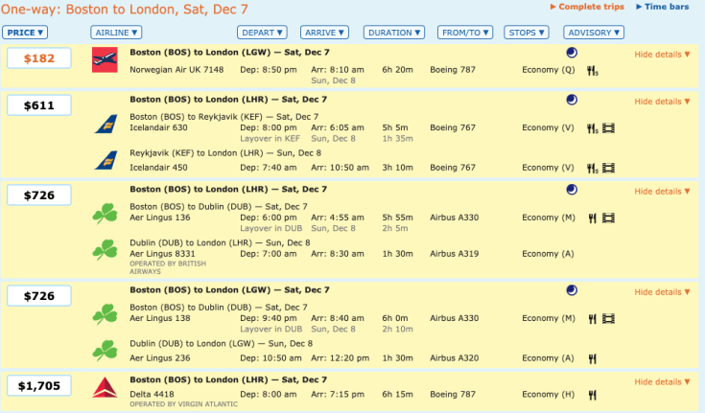Click the Delta 4418 flight name

152,394
